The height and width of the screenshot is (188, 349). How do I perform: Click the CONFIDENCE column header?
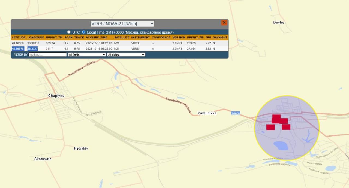pos(161,37)
